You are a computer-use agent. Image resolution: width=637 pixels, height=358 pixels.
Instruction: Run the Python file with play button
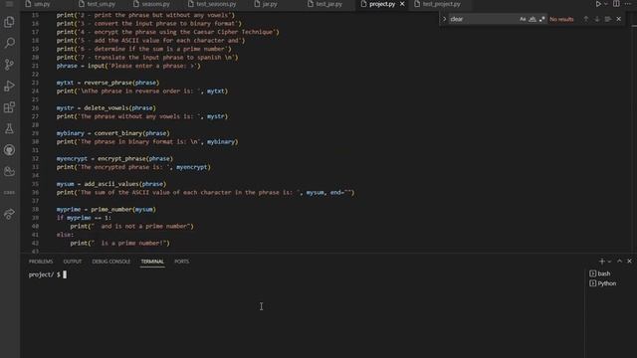tap(598, 4)
